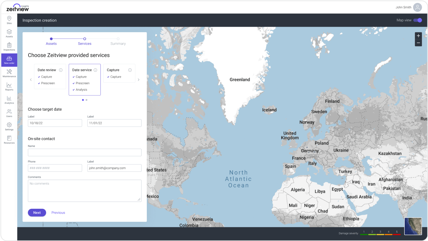Show info for Date review service
Viewport: 428px width, 241px height.
[61, 70]
